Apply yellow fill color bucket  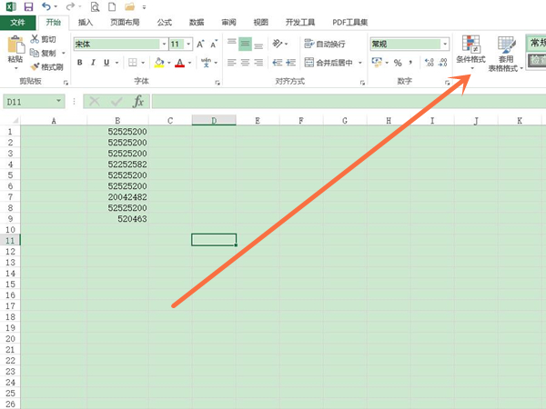(x=159, y=63)
